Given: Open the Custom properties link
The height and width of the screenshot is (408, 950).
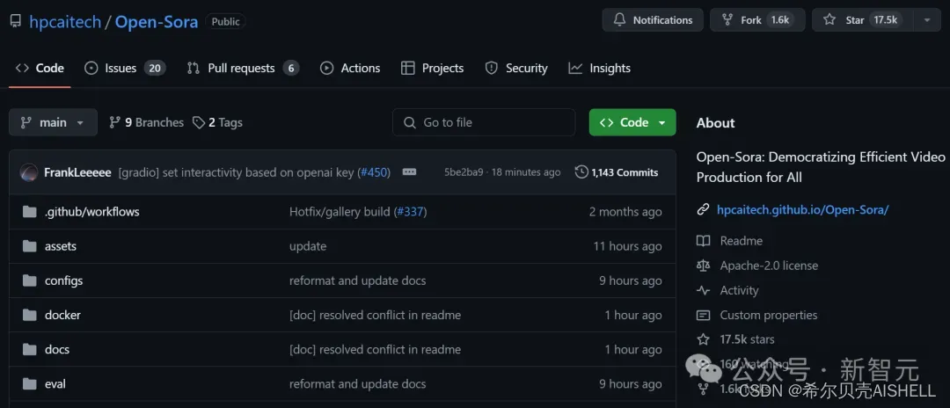Looking at the screenshot, I should pos(768,316).
